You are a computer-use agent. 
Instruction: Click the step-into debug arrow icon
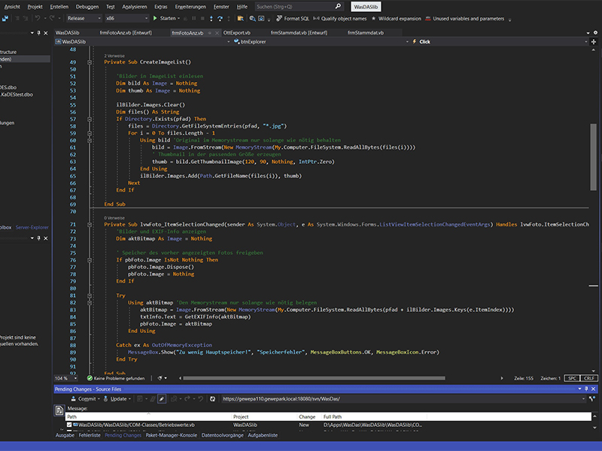click(x=211, y=18)
